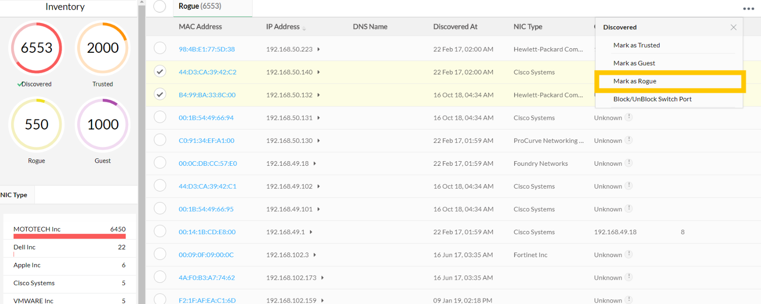Screen dimensions: 761x304
Task: Click the sort icon beside IP Address header
Action: point(304,28)
